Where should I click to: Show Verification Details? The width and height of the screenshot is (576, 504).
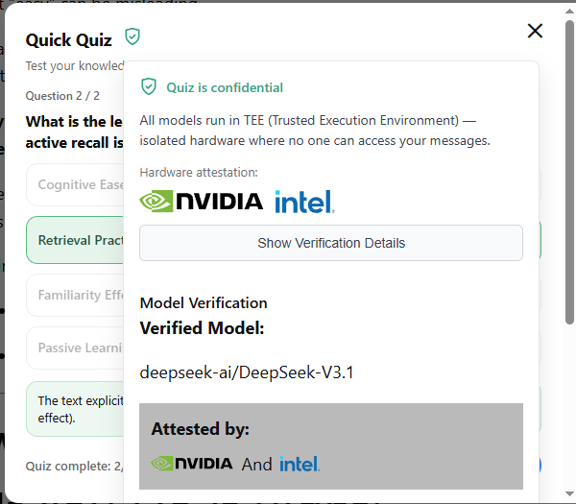pos(331,243)
